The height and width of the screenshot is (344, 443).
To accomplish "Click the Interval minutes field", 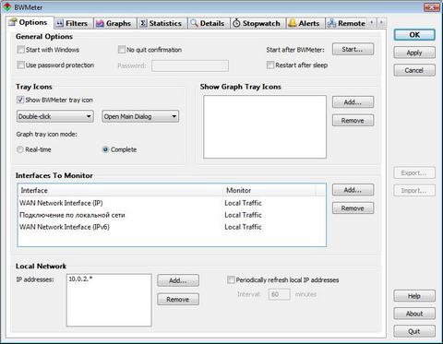I will 280,294.
